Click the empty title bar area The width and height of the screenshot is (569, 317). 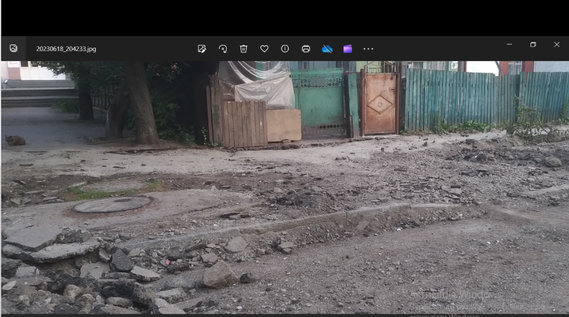pyautogui.click(x=441, y=48)
